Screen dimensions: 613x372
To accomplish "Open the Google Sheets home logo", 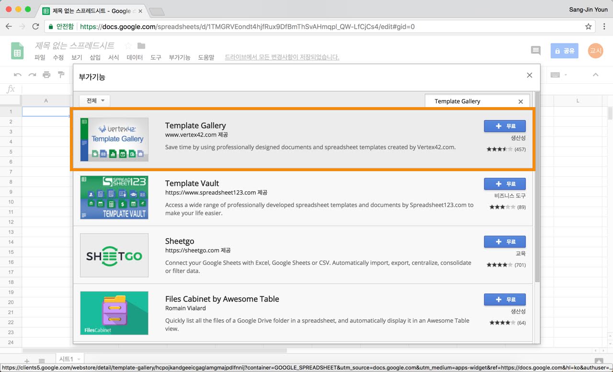I will click(x=18, y=51).
